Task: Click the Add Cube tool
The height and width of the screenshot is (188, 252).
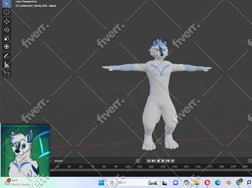Action: point(7,74)
